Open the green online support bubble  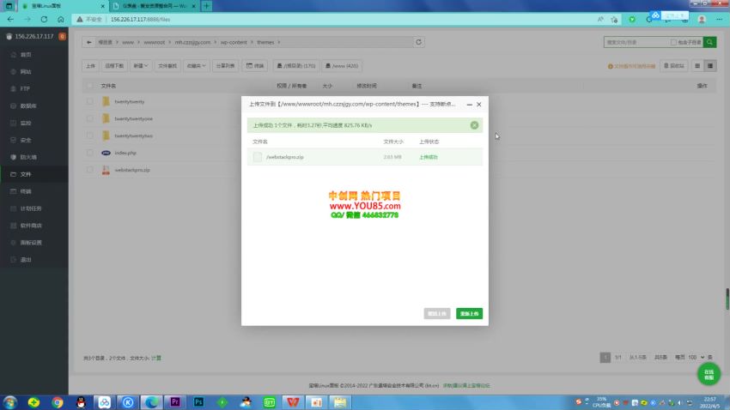pos(709,374)
